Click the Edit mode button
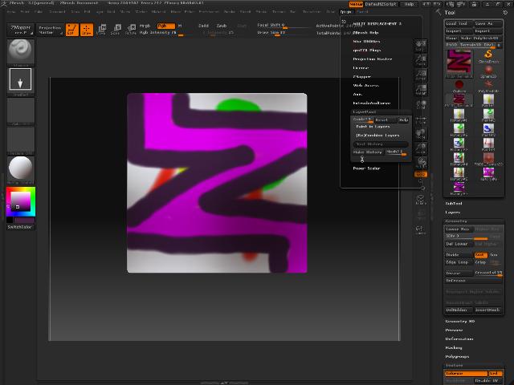This screenshot has width=514, height=385. pyautogui.click(x=71, y=30)
